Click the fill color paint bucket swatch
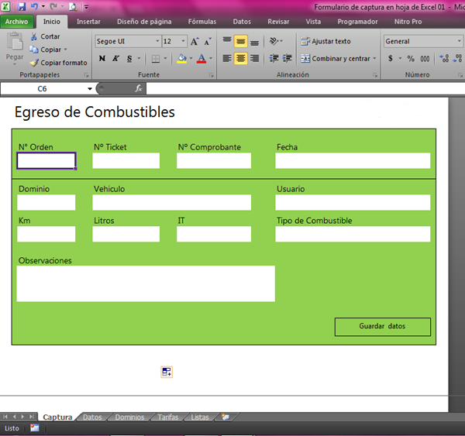Screen dimensions: 465x436 (181, 59)
